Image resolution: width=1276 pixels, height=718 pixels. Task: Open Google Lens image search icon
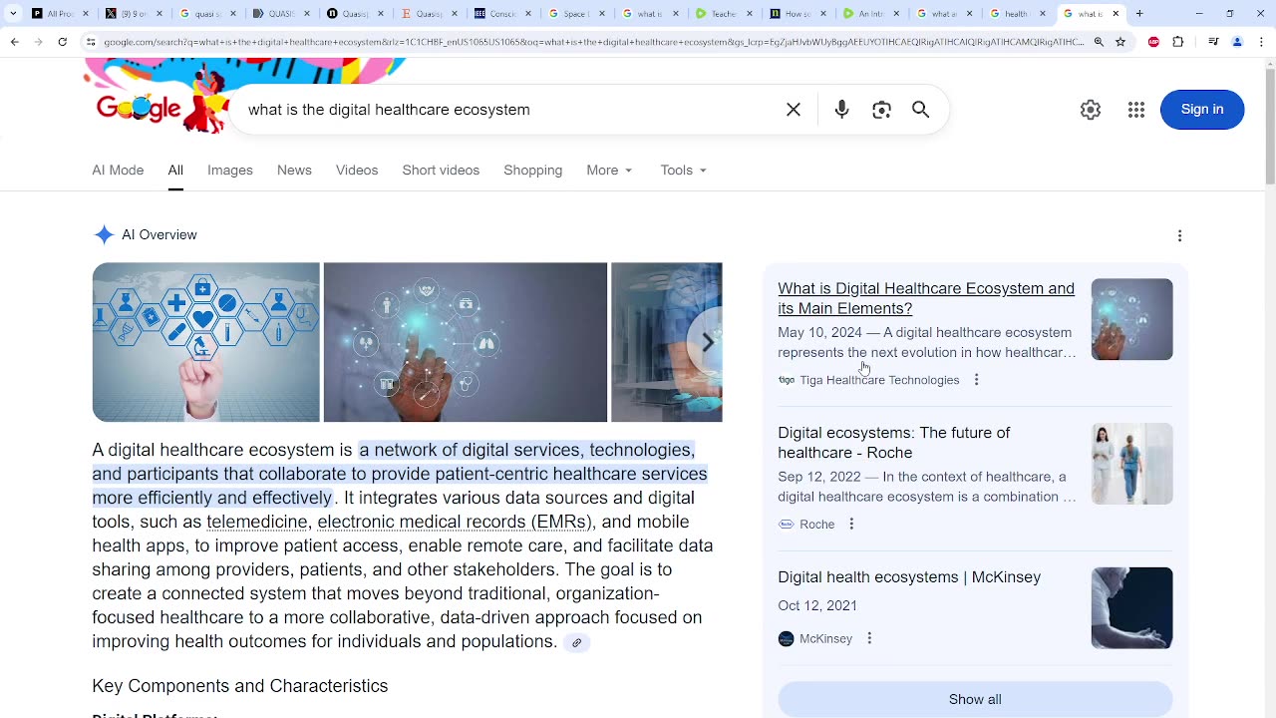(x=881, y=110)
